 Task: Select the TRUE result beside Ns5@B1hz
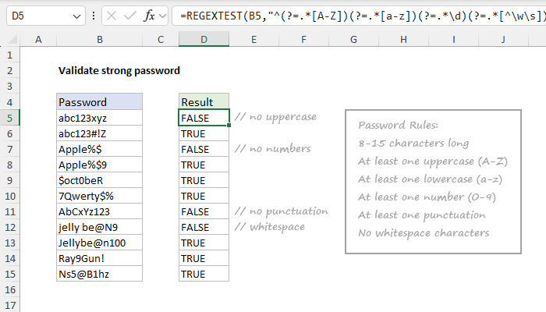tap(204, 274)
